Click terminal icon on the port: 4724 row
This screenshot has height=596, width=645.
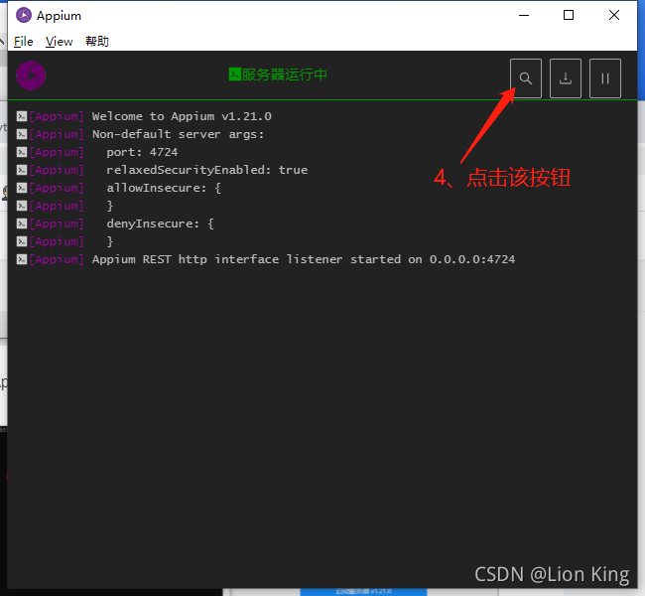[x=22, y=152]
